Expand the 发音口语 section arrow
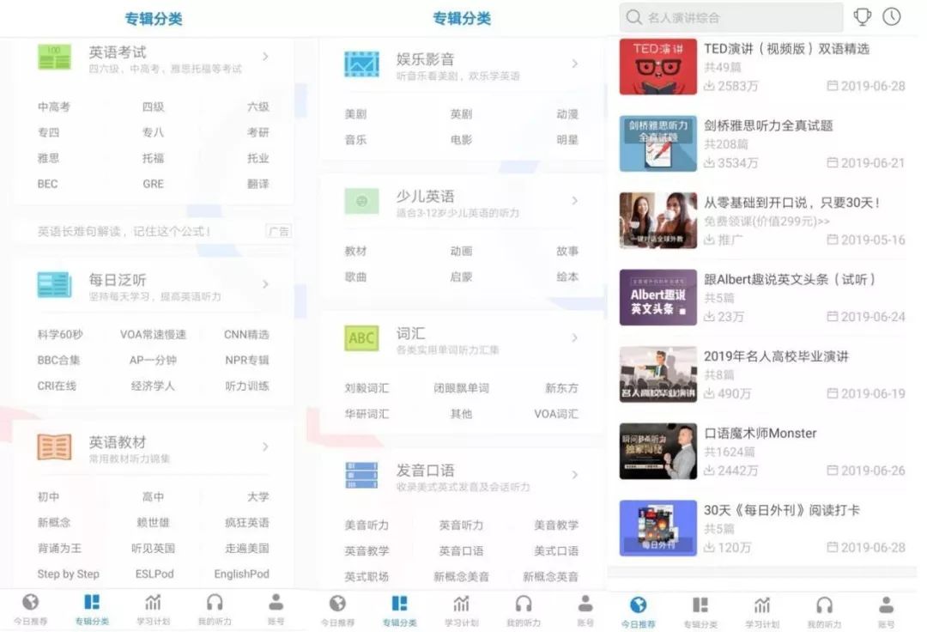Image resolution: width=927 pixels, height=632 pixels. coord(574,475)
